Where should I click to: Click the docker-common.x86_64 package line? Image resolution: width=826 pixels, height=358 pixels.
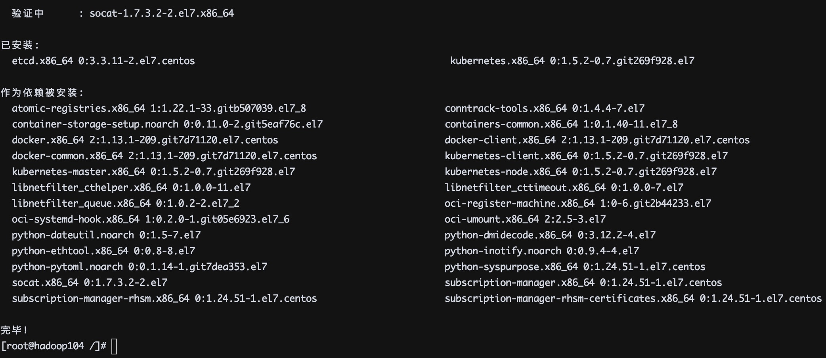point(164,156)
